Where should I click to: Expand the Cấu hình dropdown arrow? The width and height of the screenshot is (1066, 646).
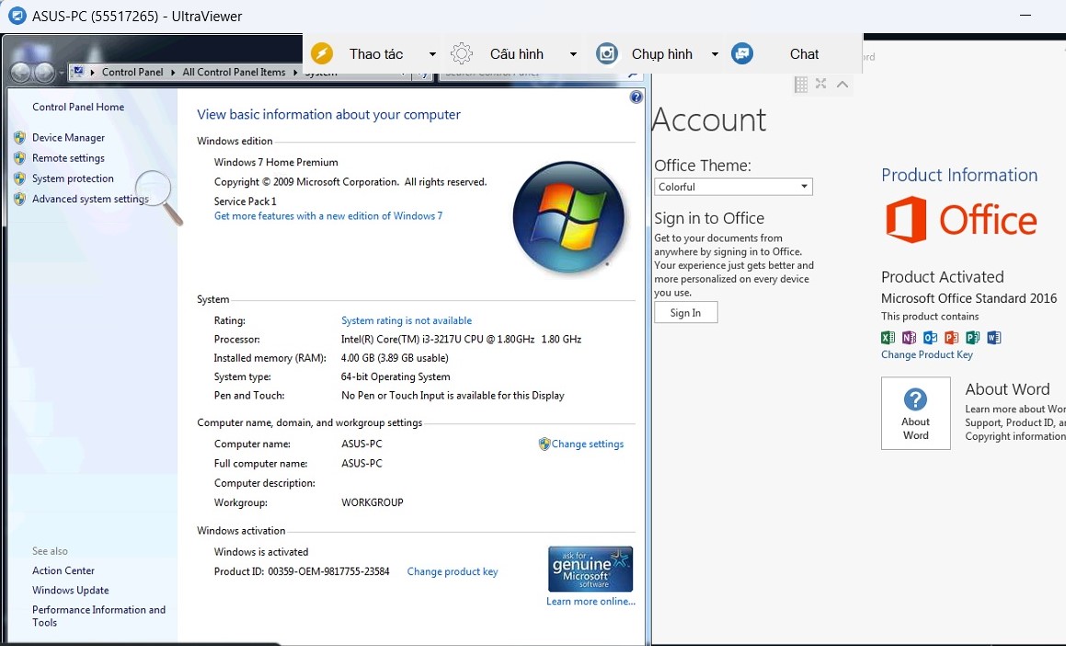[x=573, y=54]
